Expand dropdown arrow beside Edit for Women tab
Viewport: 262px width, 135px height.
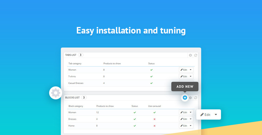[191, 70]
